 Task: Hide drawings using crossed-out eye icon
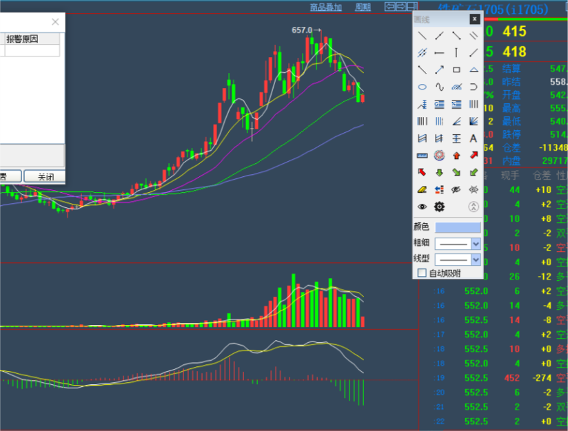point(456,190)
